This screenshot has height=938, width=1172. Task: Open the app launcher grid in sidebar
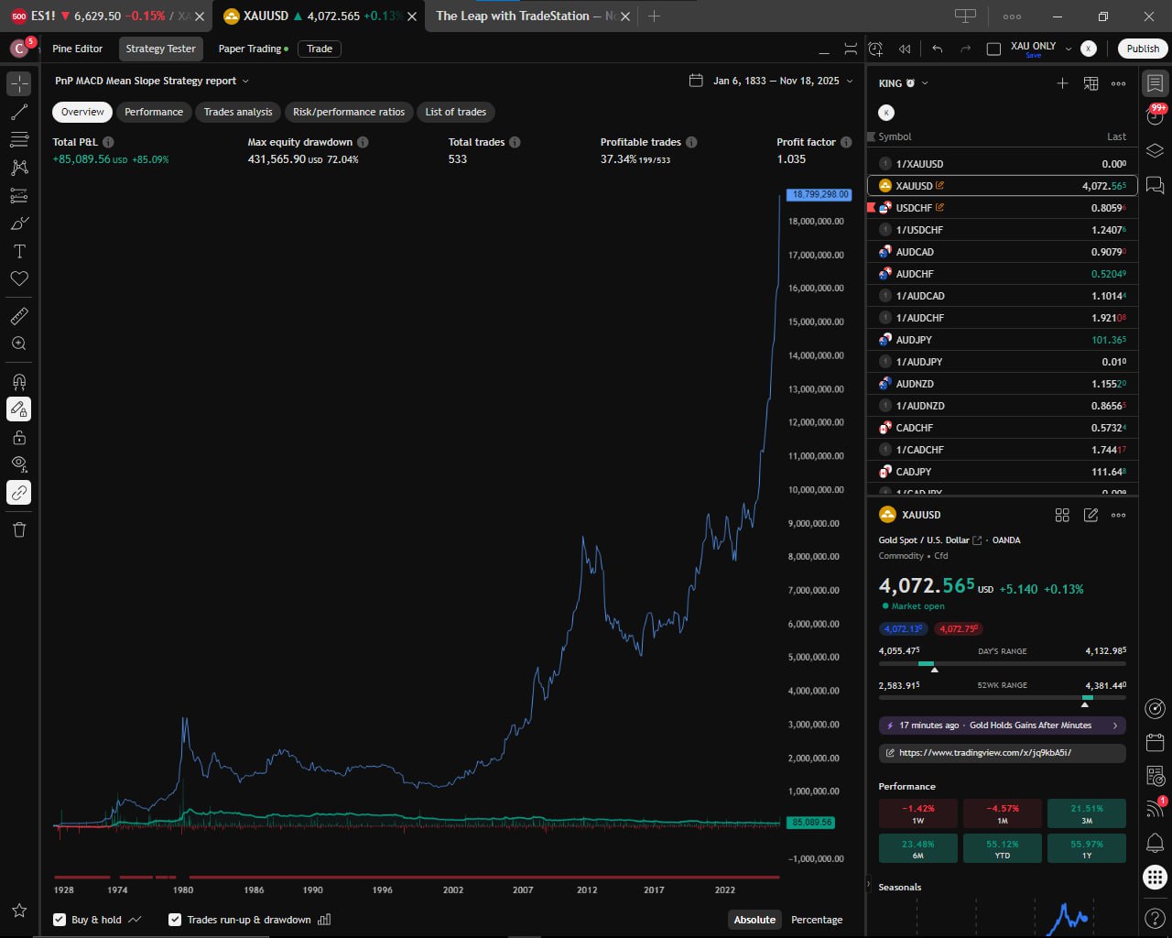pyautogui.click(x=1156, y=877)
